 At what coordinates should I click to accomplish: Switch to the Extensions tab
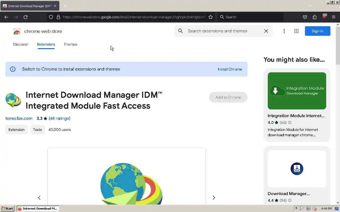(x=46, y=44)
